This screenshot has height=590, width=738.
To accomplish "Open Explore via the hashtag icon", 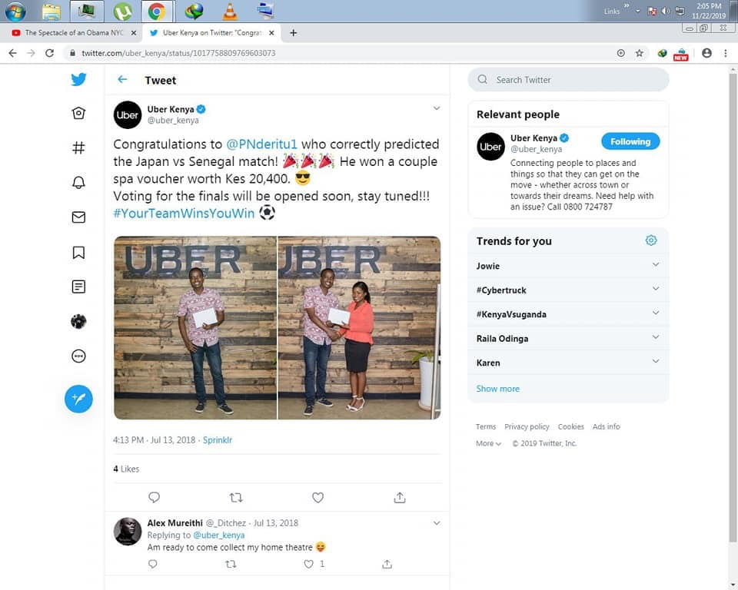I will point(78,147).
